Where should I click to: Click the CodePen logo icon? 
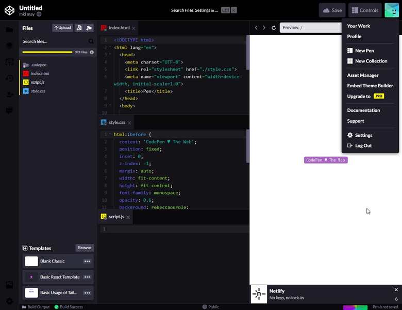coord(9,10)
